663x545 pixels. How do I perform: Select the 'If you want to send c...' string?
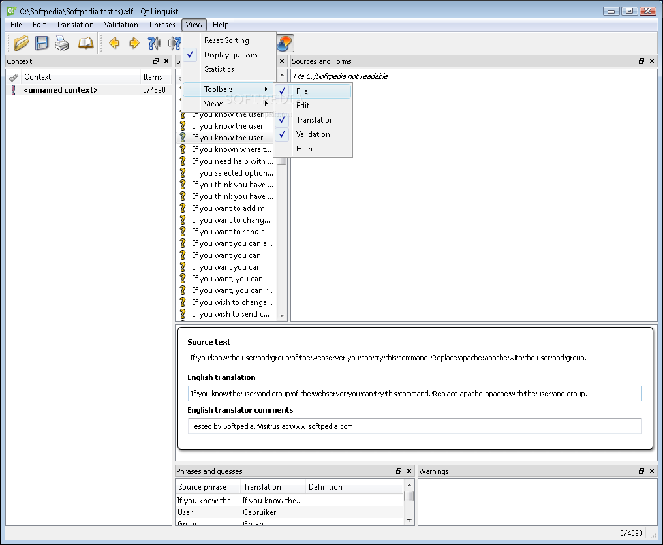[x=227, y=231]
